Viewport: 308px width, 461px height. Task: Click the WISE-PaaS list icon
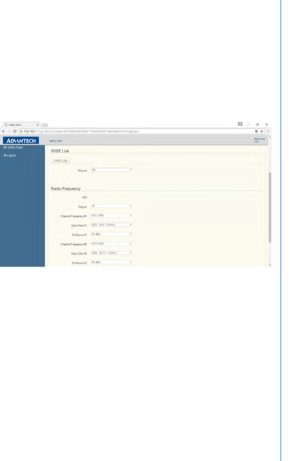tap(5, 148)
